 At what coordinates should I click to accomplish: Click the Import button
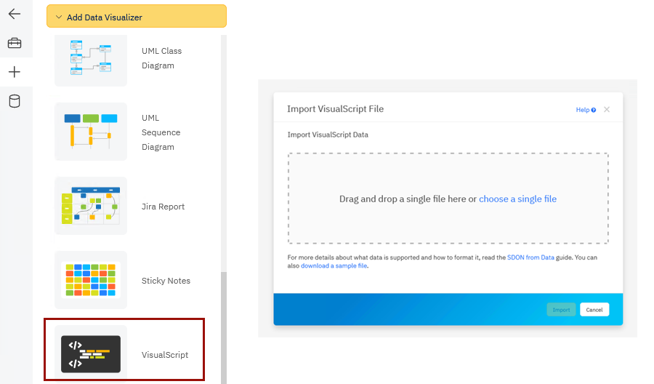pyautogui.click(x=562, y=310)
